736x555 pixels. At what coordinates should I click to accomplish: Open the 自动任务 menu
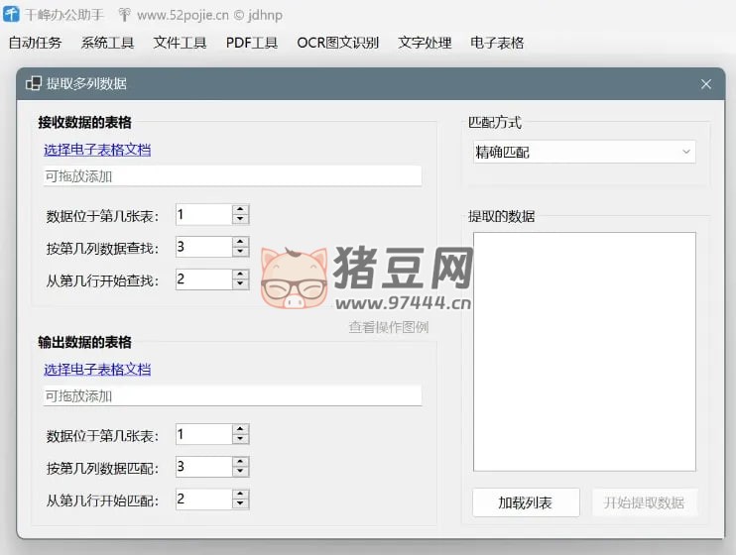35,43
